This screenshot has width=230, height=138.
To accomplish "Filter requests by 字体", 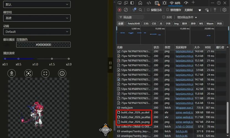I will tap(168, 23).
